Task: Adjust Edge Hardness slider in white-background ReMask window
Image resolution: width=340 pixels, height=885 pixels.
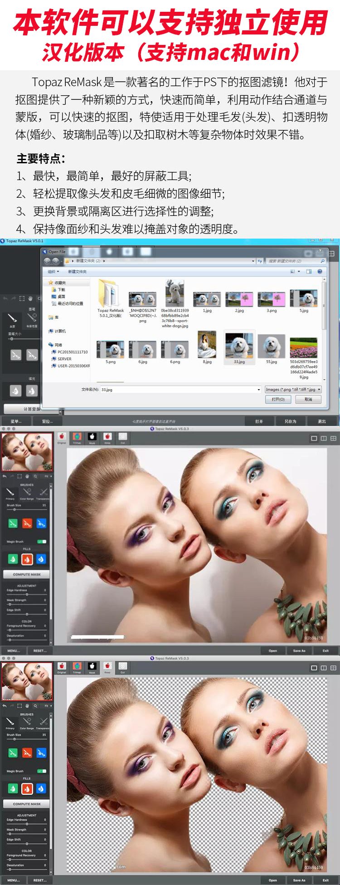Action: (x=26, y=594)
